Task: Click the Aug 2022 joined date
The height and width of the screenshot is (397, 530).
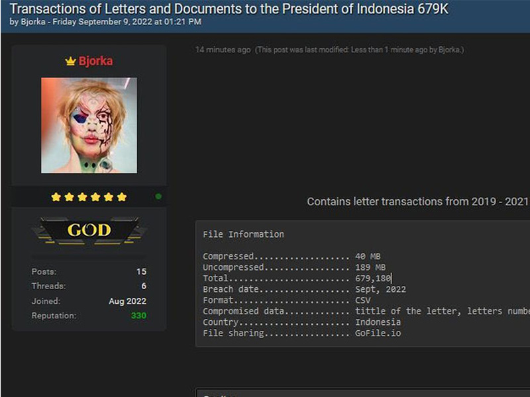Action: (x=127, y=301)
